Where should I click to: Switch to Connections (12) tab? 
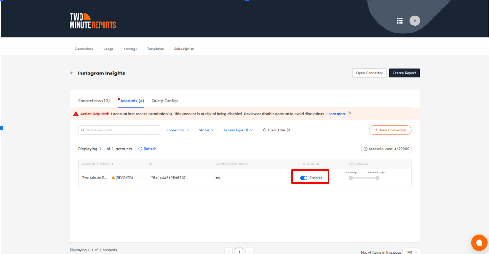click(x=94, y=101)
